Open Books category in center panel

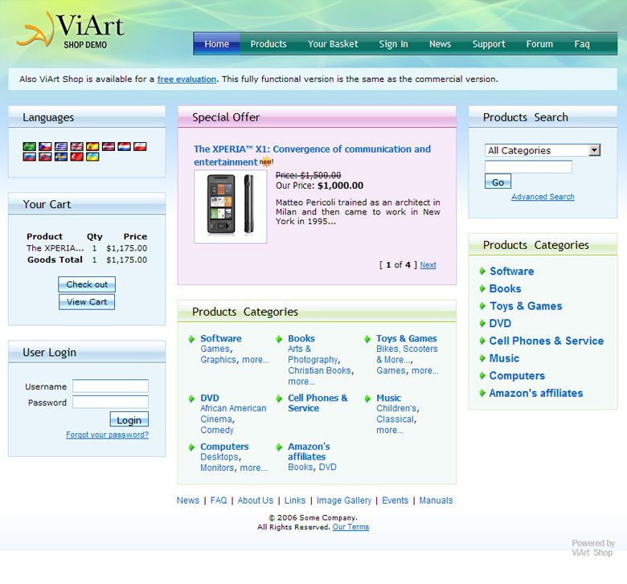pos(301,338)
